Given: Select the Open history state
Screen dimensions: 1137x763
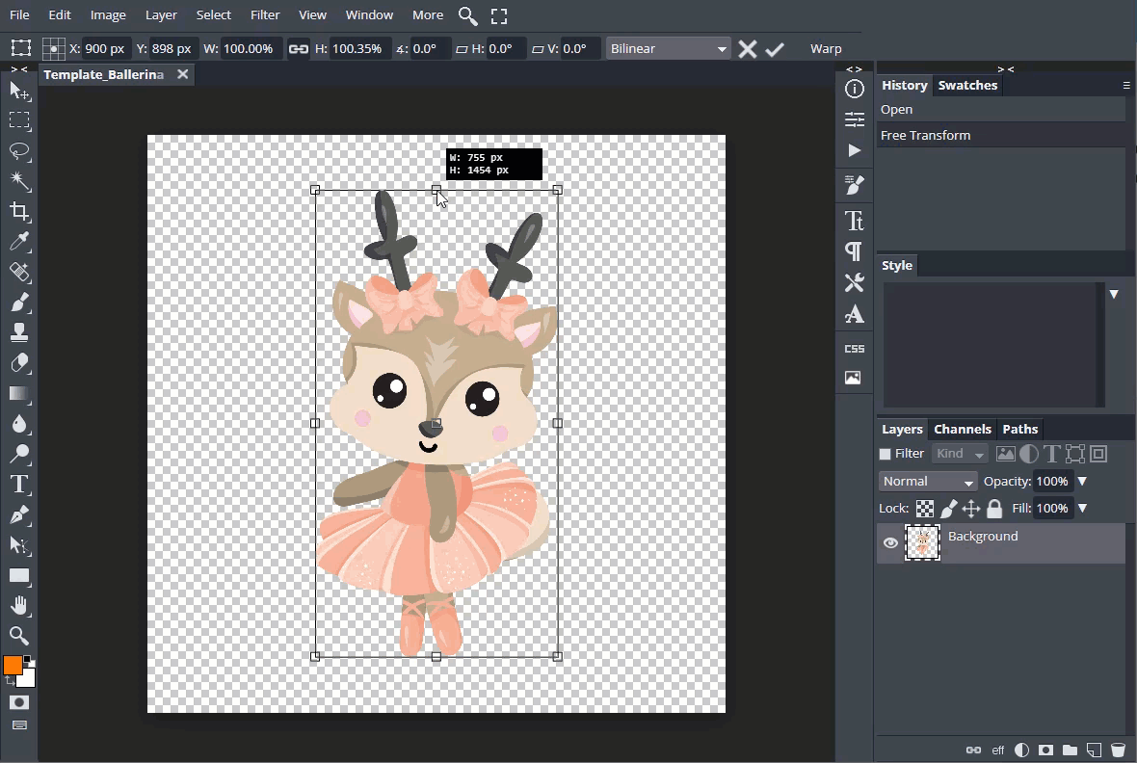Looking at the screenshot, I should (896, 110).
